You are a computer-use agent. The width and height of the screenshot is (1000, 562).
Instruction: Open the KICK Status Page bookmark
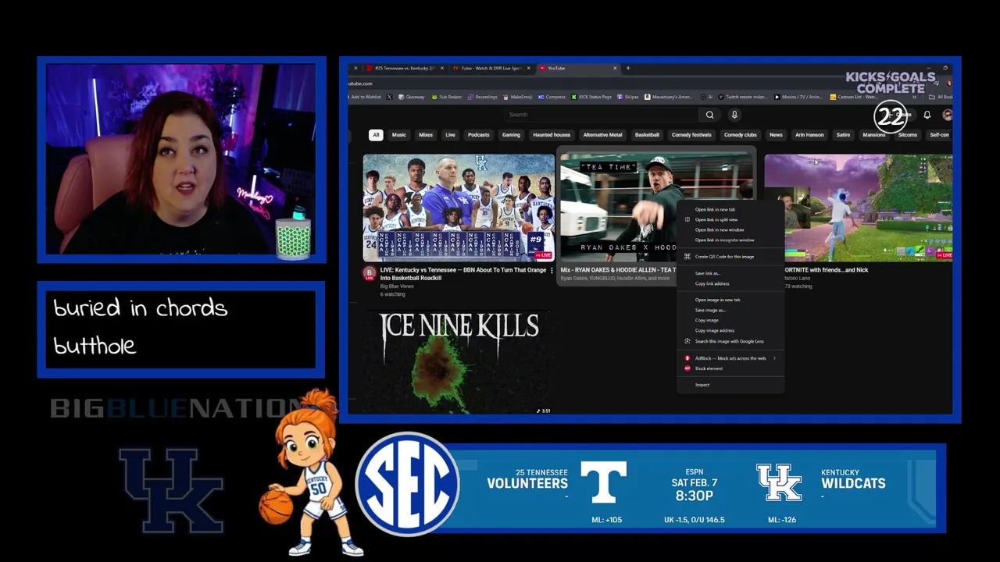[x=591, y=97]
